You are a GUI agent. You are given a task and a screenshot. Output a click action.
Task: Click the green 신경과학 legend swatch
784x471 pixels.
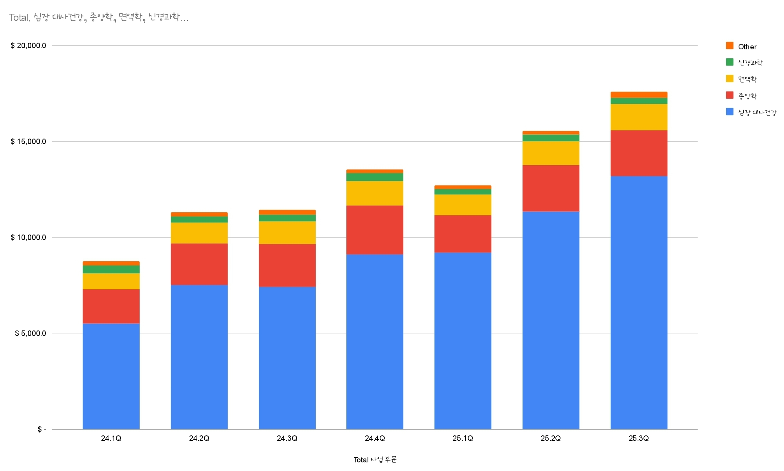click(730, 62)
